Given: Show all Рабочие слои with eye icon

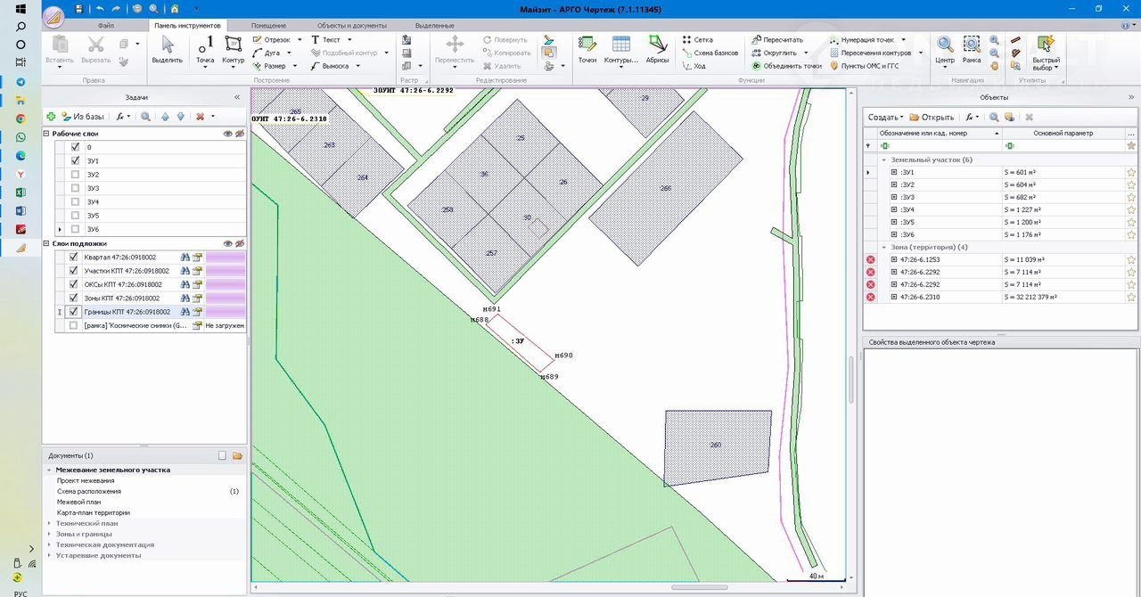Looking at the screenshot, I should (x=227, y=134).
